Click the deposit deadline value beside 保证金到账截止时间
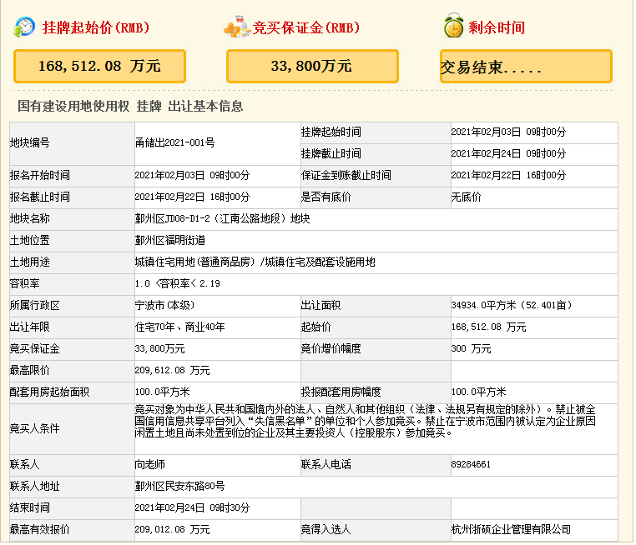 pos(508,175)
